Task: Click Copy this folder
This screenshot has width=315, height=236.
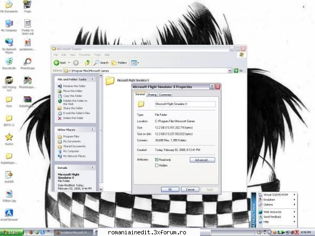Action: coord(73,96)
